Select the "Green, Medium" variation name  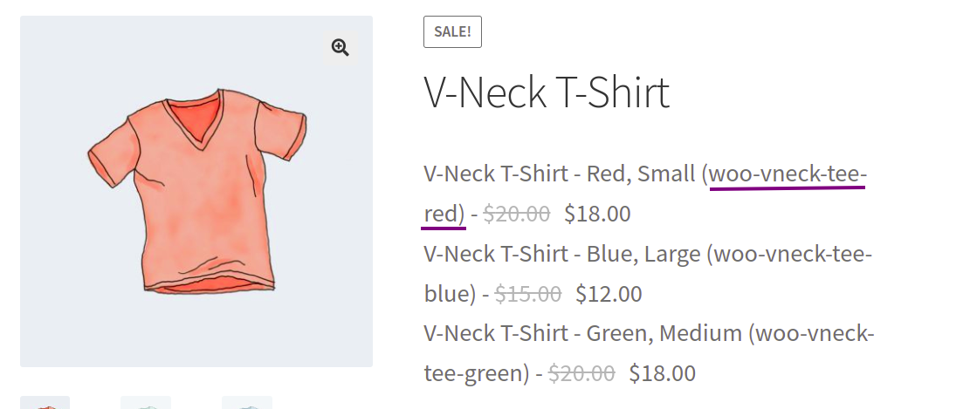pyautogui.click(x=664, y=334)
